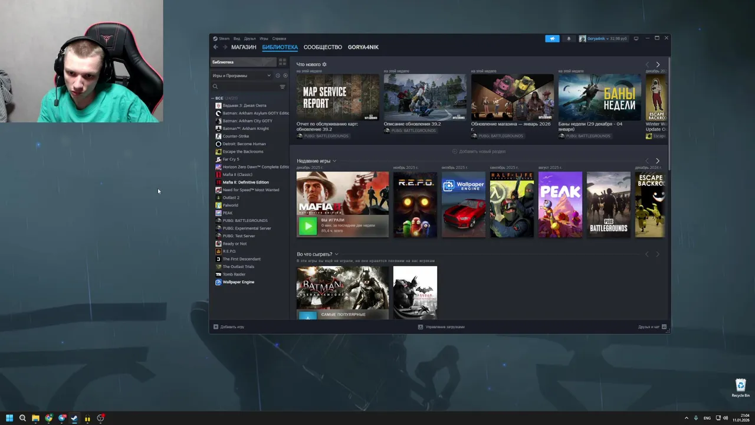Go back with Steam navigation arrow
The height and width of the screenshot is (425, 755).
(x=215, y=47)
